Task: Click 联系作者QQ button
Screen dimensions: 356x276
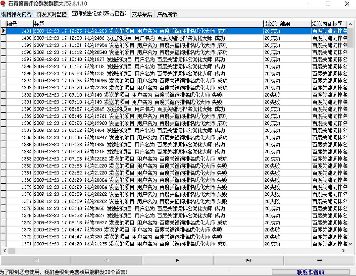Action: (x=311, y=272)
